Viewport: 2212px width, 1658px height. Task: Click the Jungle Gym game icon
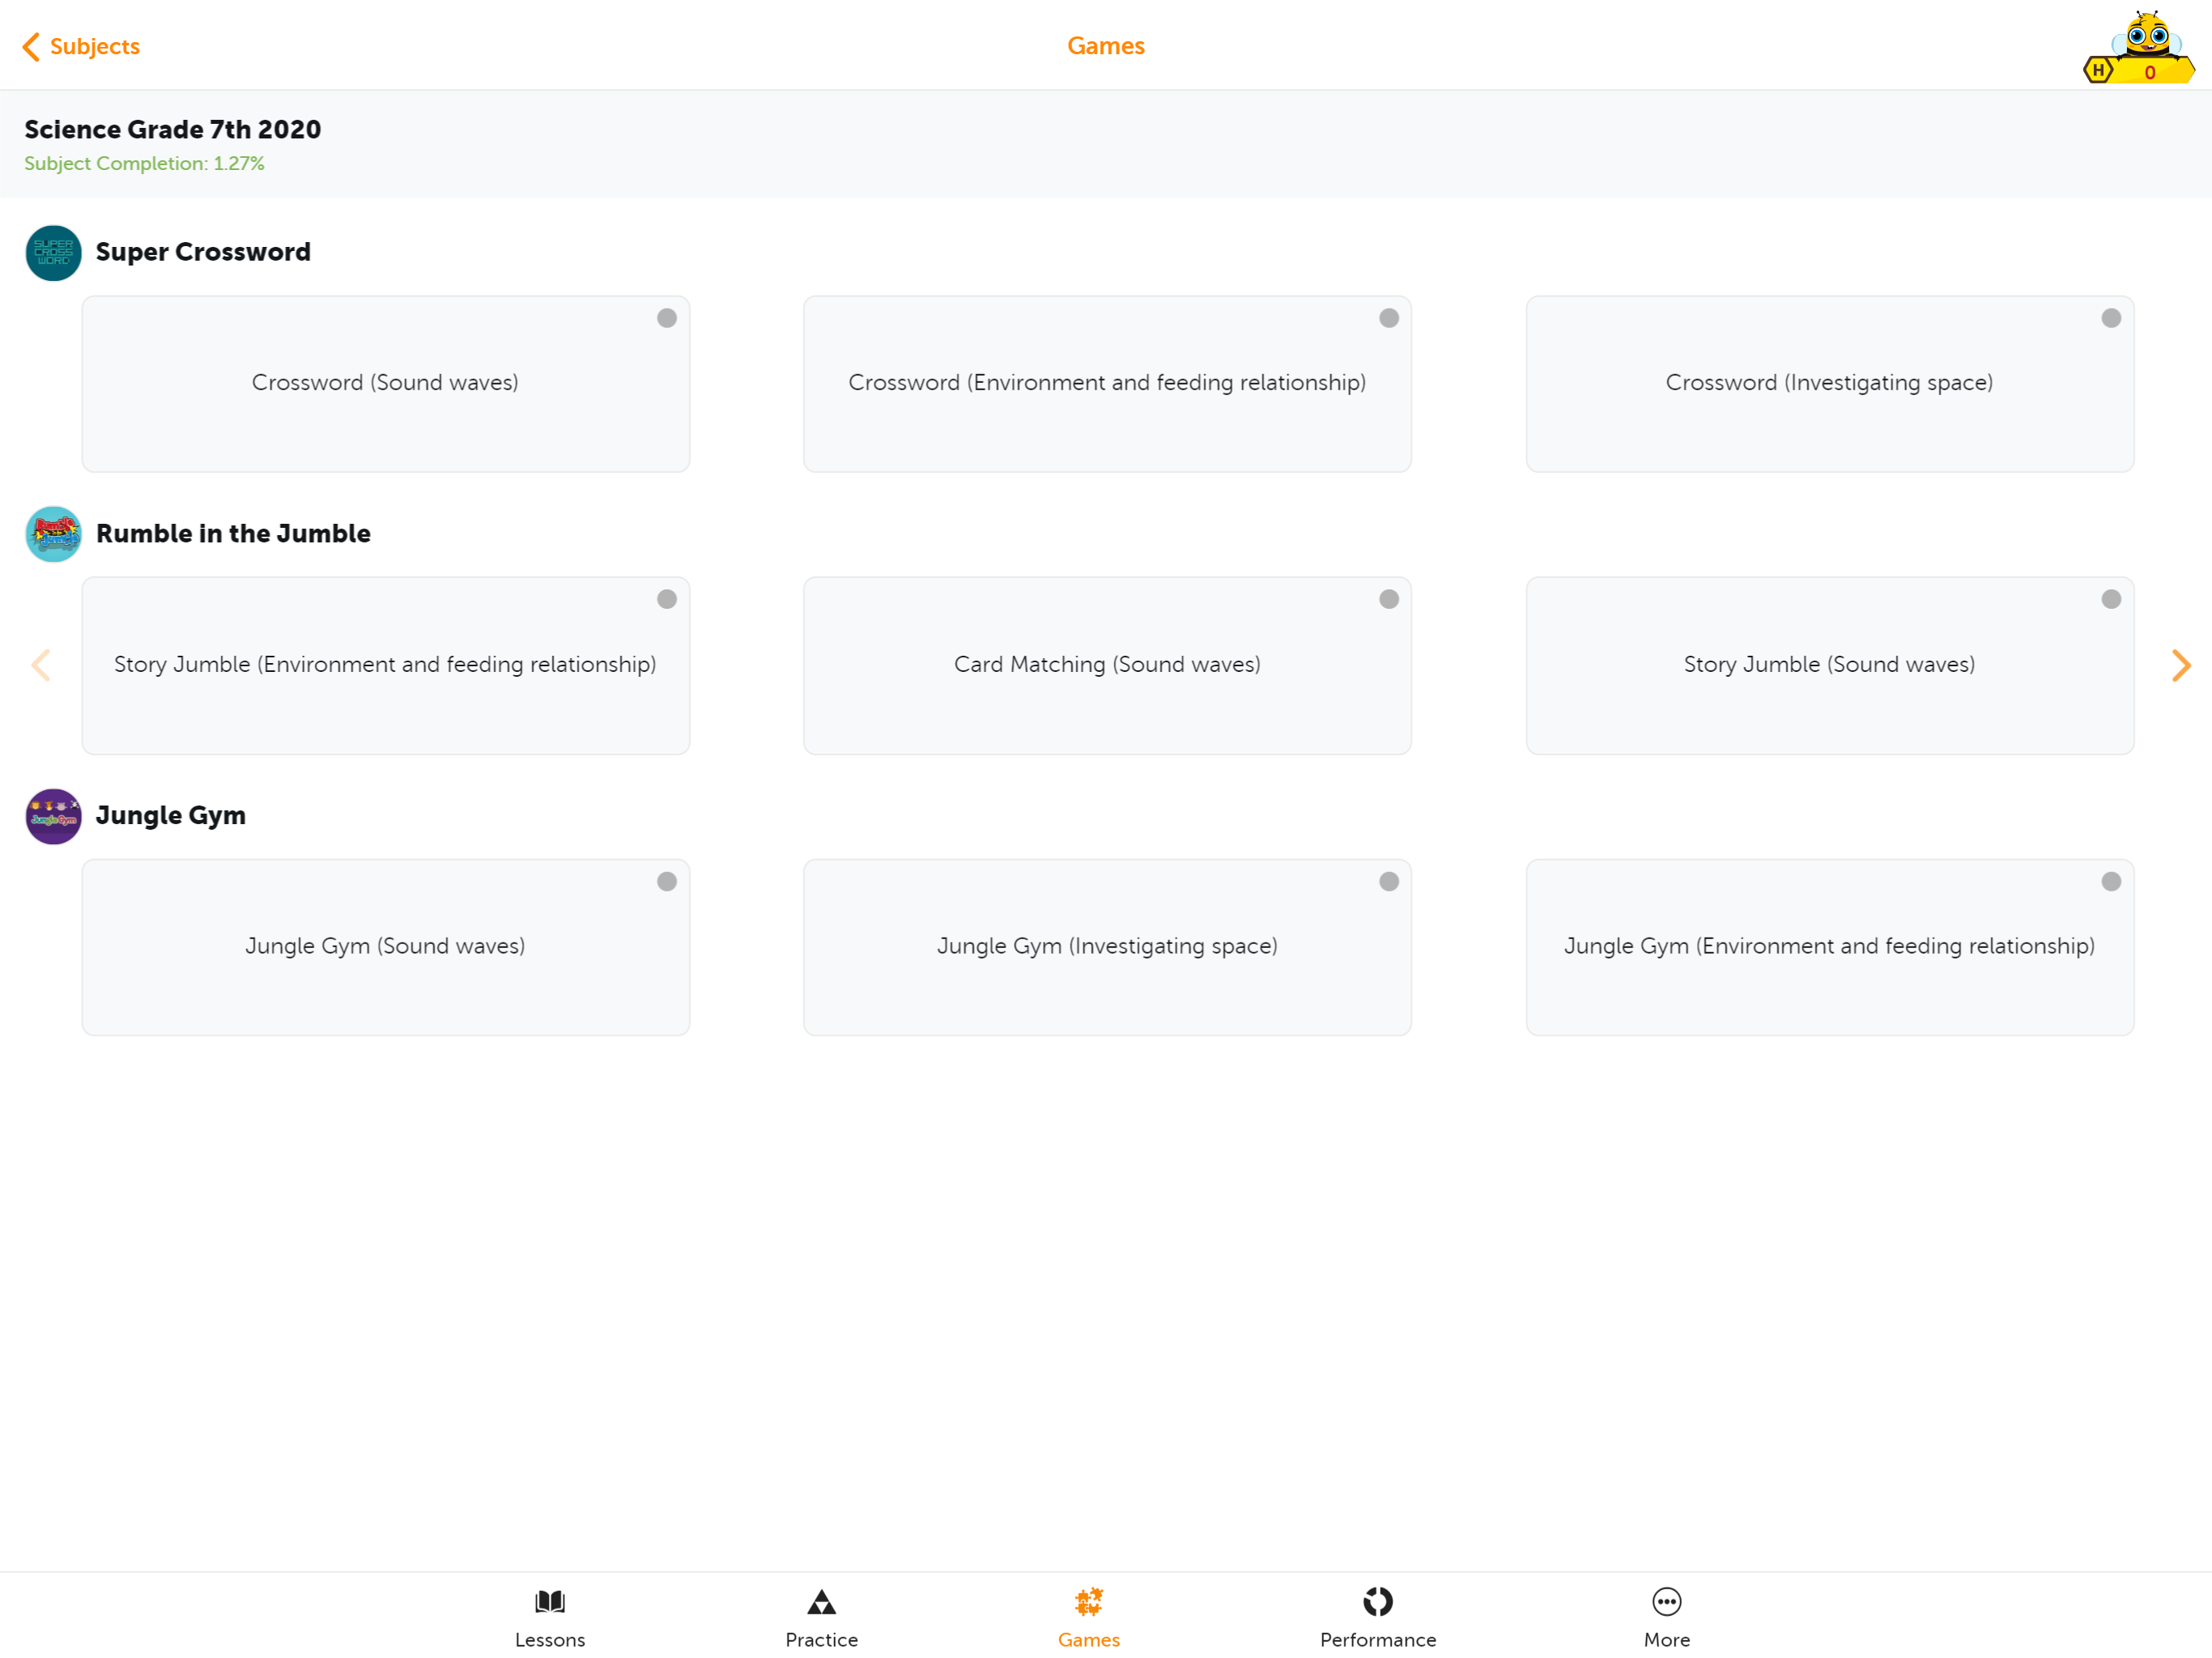coord(54,816)
